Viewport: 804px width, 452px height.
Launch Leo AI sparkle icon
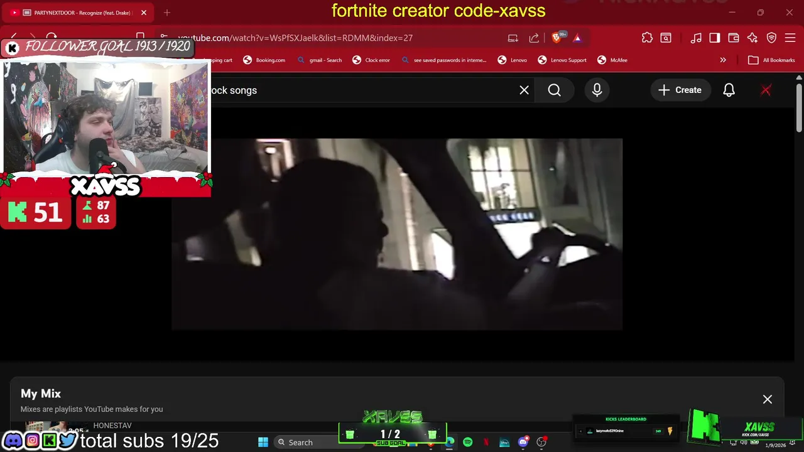[752, 38]
